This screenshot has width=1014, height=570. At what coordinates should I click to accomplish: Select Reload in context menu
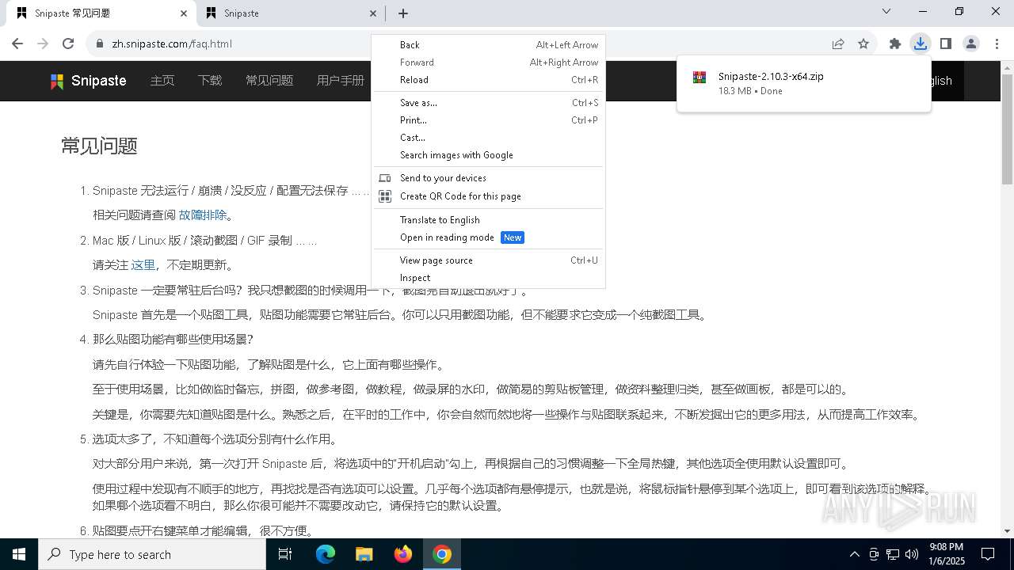coord(488,80)
